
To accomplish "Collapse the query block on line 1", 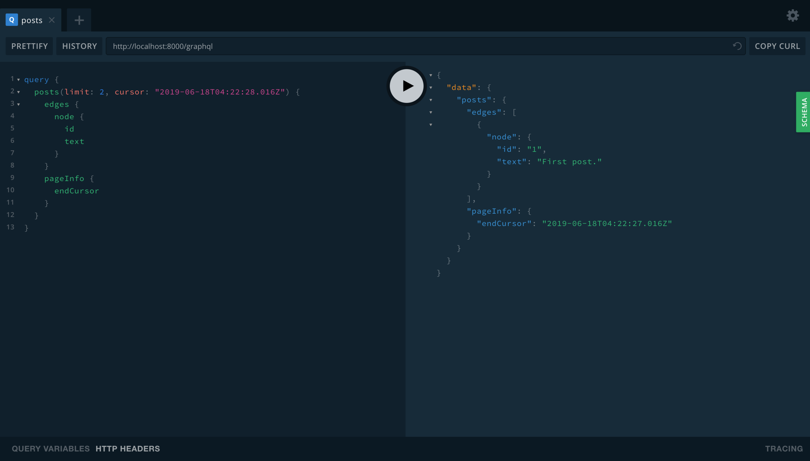I will (x=18, y=80).
